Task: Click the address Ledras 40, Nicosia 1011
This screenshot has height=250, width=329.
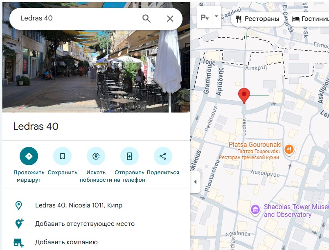Action: [x=79, y=205]
